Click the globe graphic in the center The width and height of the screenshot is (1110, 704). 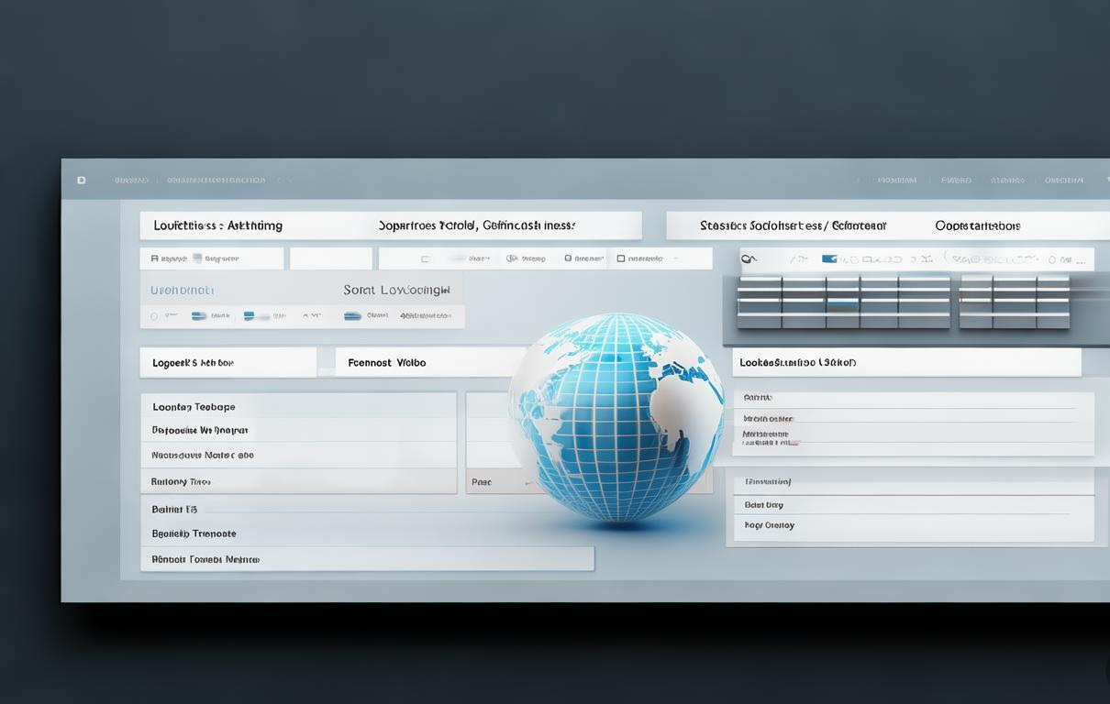[616, 418]
